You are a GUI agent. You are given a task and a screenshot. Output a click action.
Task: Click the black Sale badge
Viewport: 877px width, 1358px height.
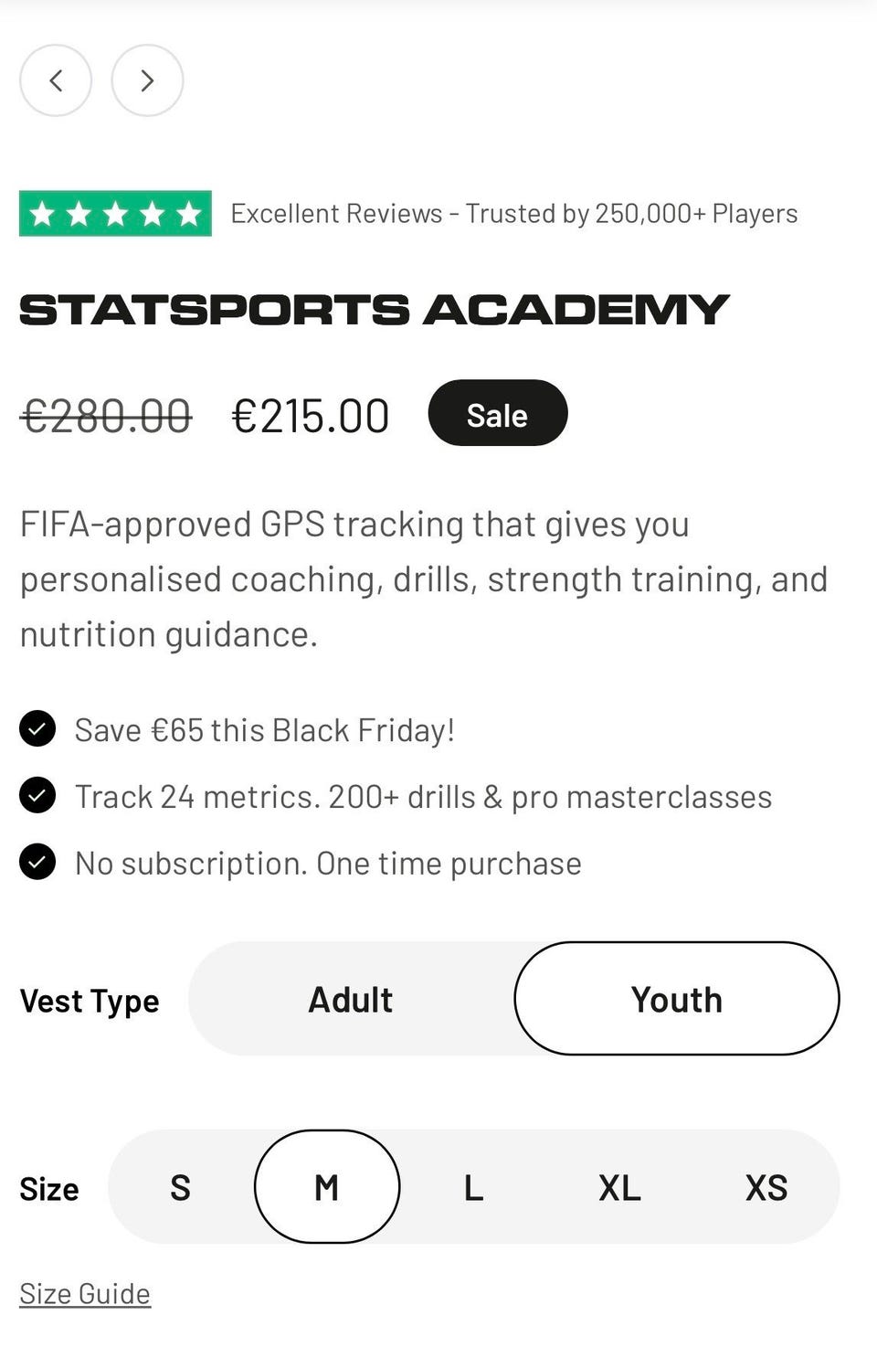(x=497, y=414)
